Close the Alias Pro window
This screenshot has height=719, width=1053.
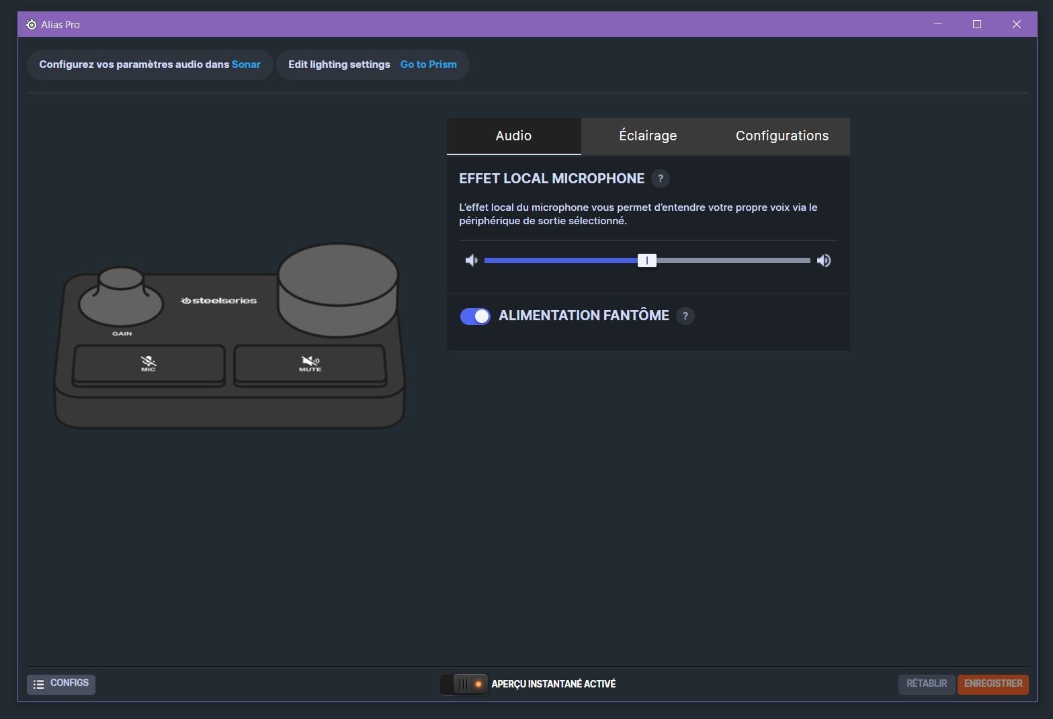click(1017, 24)
